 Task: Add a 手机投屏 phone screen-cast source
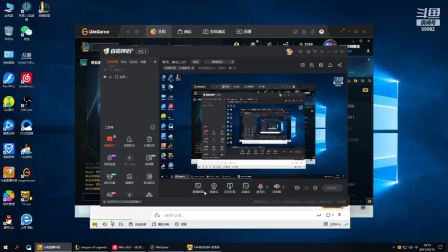pyautogui.click(x=230, y=188)
